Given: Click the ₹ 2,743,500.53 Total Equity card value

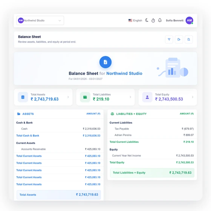Looking at the screenshot, I should coord(169,99).
